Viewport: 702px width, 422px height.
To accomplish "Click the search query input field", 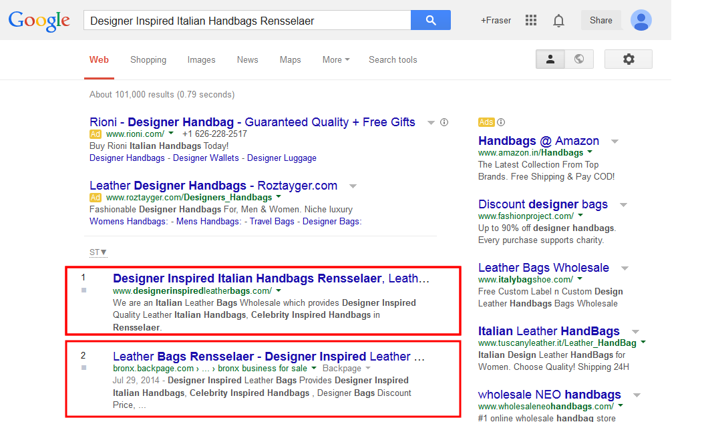I will [x=247, y=20].
